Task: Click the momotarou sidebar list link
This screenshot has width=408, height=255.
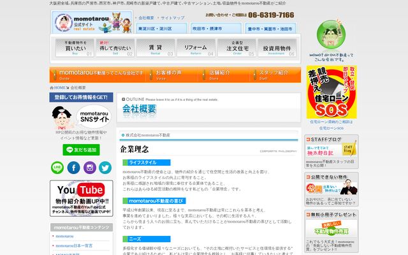Action: (x=64, y=237)
